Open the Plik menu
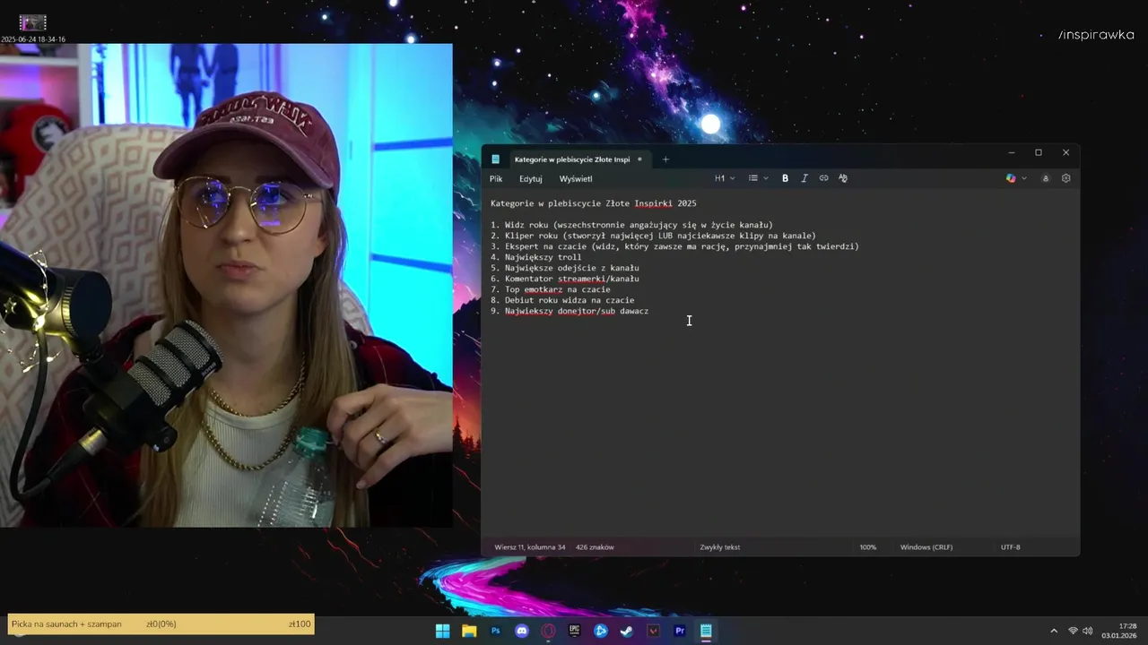 tap(496, 179)
